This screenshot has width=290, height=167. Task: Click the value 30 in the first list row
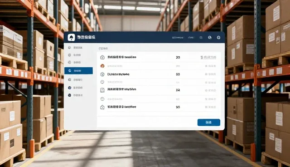coord(178,57)
